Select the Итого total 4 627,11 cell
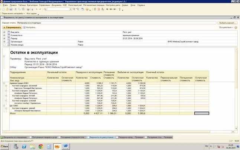This screenshot has width=240, height=150. (x=96, y=113)
